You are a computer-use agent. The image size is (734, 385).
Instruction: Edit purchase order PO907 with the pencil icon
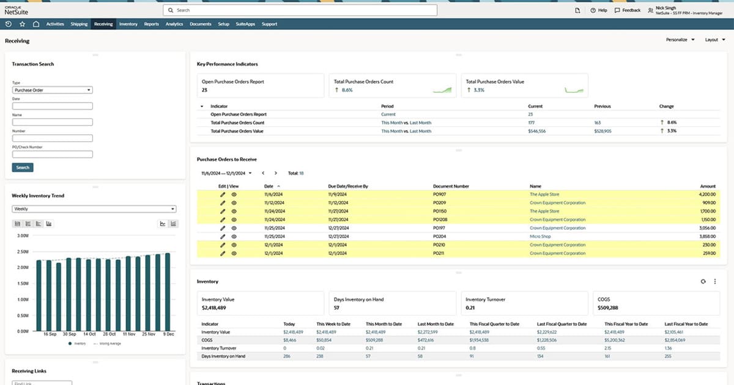(x=223, y=194)
